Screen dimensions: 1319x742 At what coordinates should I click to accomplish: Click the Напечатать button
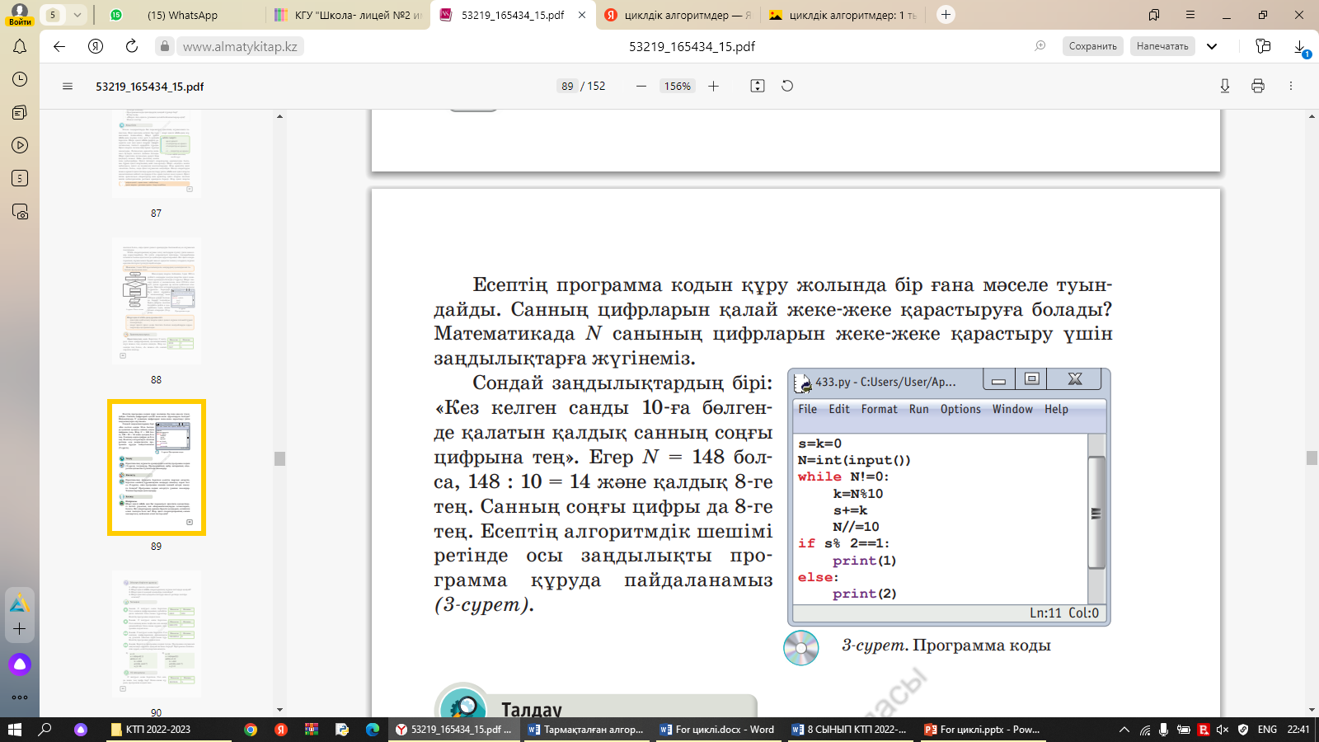[1162, 46]
